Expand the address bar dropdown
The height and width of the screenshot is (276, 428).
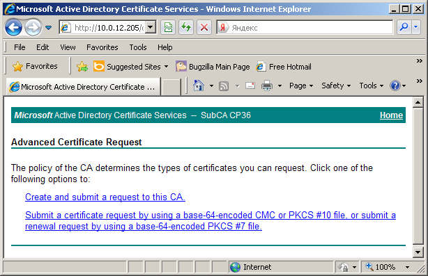coord(151,28)
